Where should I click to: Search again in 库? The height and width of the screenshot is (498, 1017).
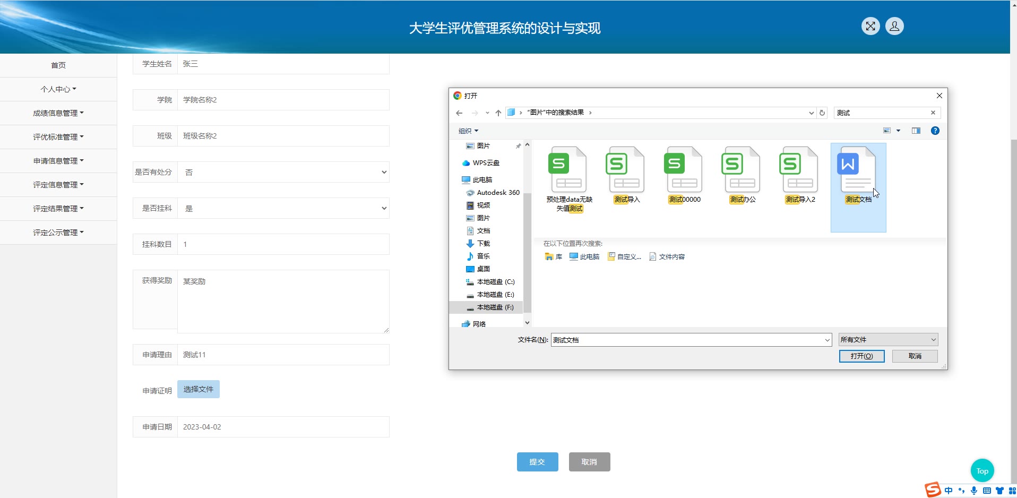pos(553,257)
